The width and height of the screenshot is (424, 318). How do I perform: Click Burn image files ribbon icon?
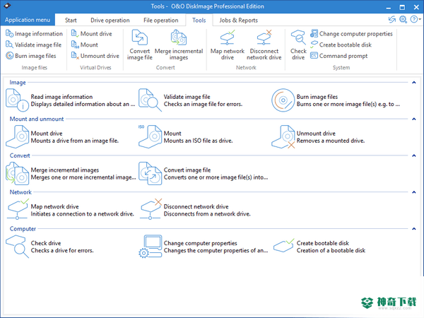(9, 56)
